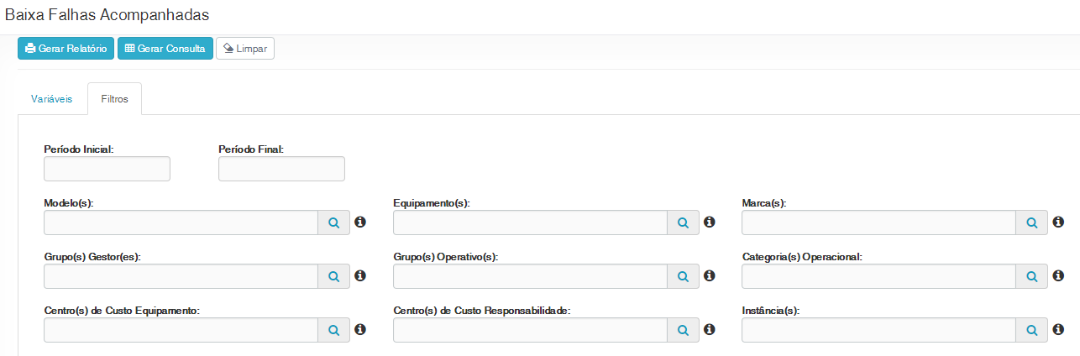The image size is (1080, 356).
Task: Click the Gerar Relatório button
Action: pyautogui.click(x=66, y=49)
